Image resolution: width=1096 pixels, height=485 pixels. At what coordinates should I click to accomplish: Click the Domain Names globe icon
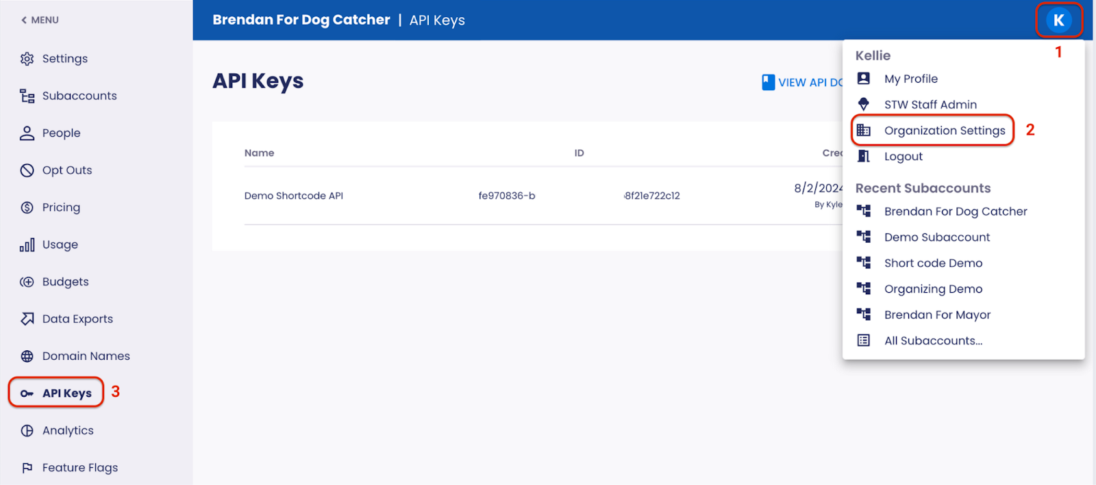tap(27, 356)
